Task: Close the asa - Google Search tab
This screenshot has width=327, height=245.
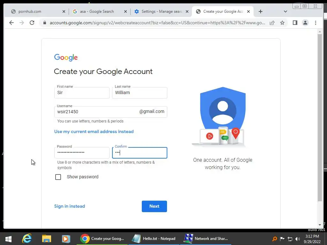Action: coord(125,12)
